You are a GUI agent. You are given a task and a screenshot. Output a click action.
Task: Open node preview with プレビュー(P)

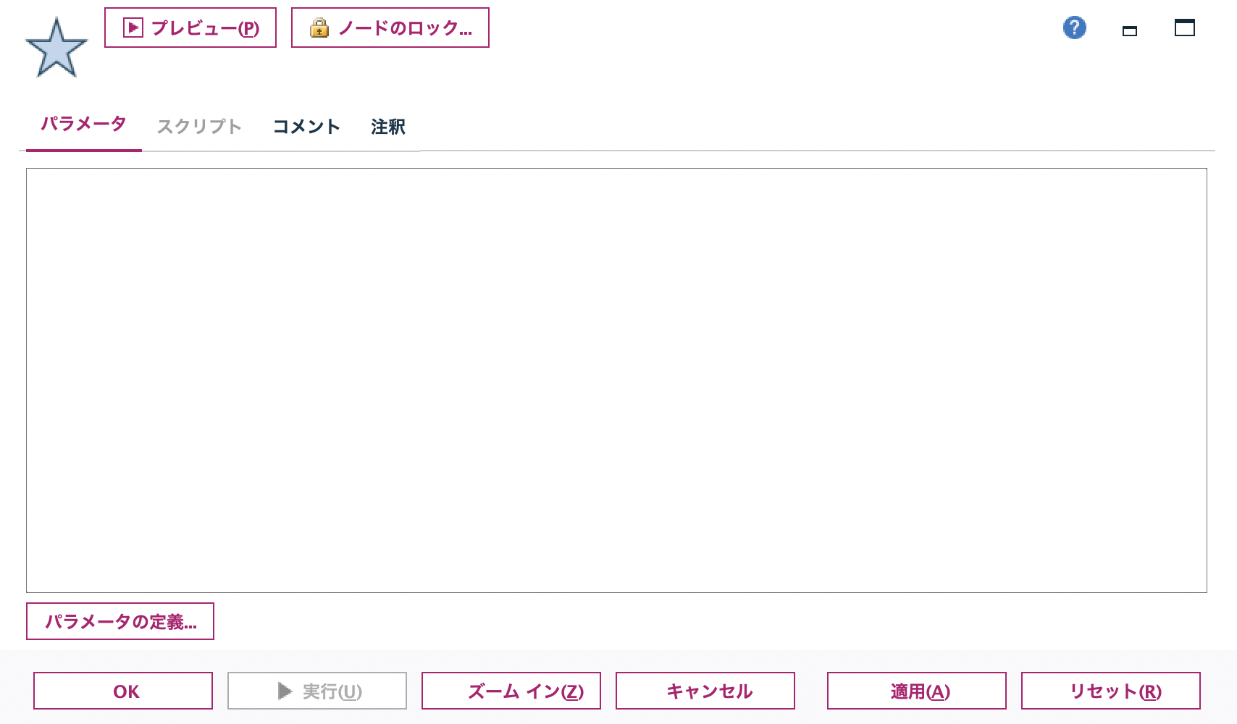point(190,28)
